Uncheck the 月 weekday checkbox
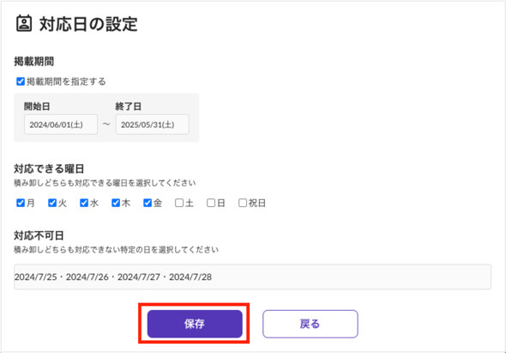506x353 pixels. coord(21,203)
